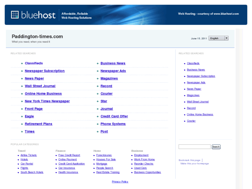Open New York Times Newspaper link
This screenshot has height=189, width=252.
click(x=47, y=101)
